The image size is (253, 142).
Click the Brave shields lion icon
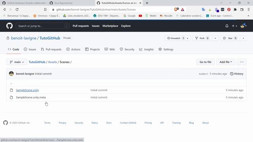coord(176,9)
